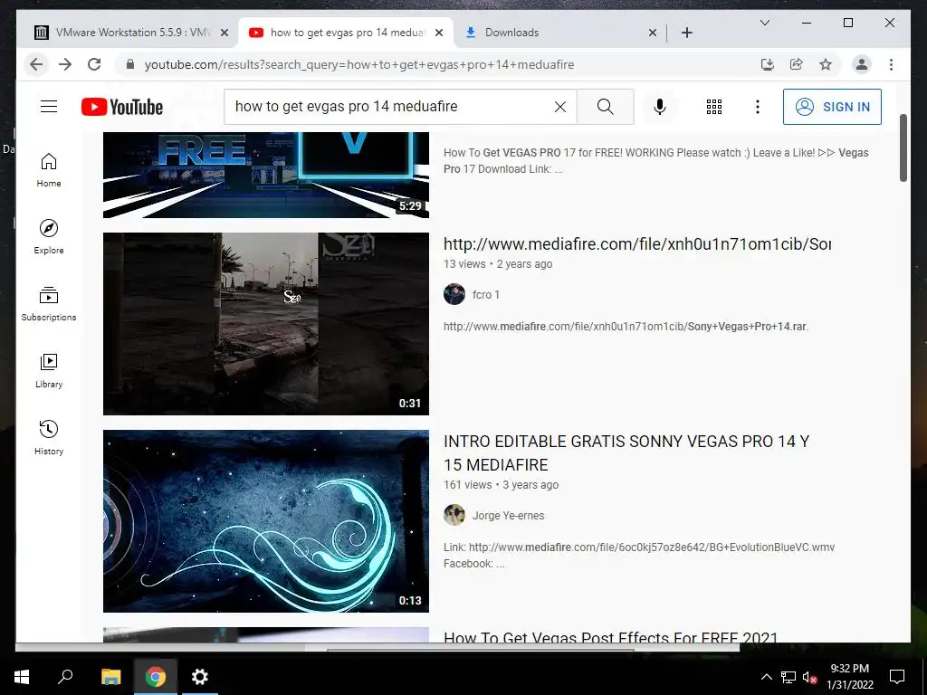
Task: Open Settings from the taskbar gear
Action: [x=200, y=677]
